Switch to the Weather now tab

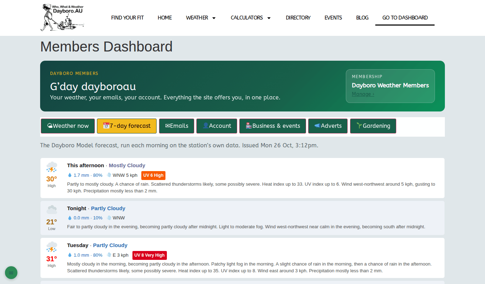[x=68, y=126]
